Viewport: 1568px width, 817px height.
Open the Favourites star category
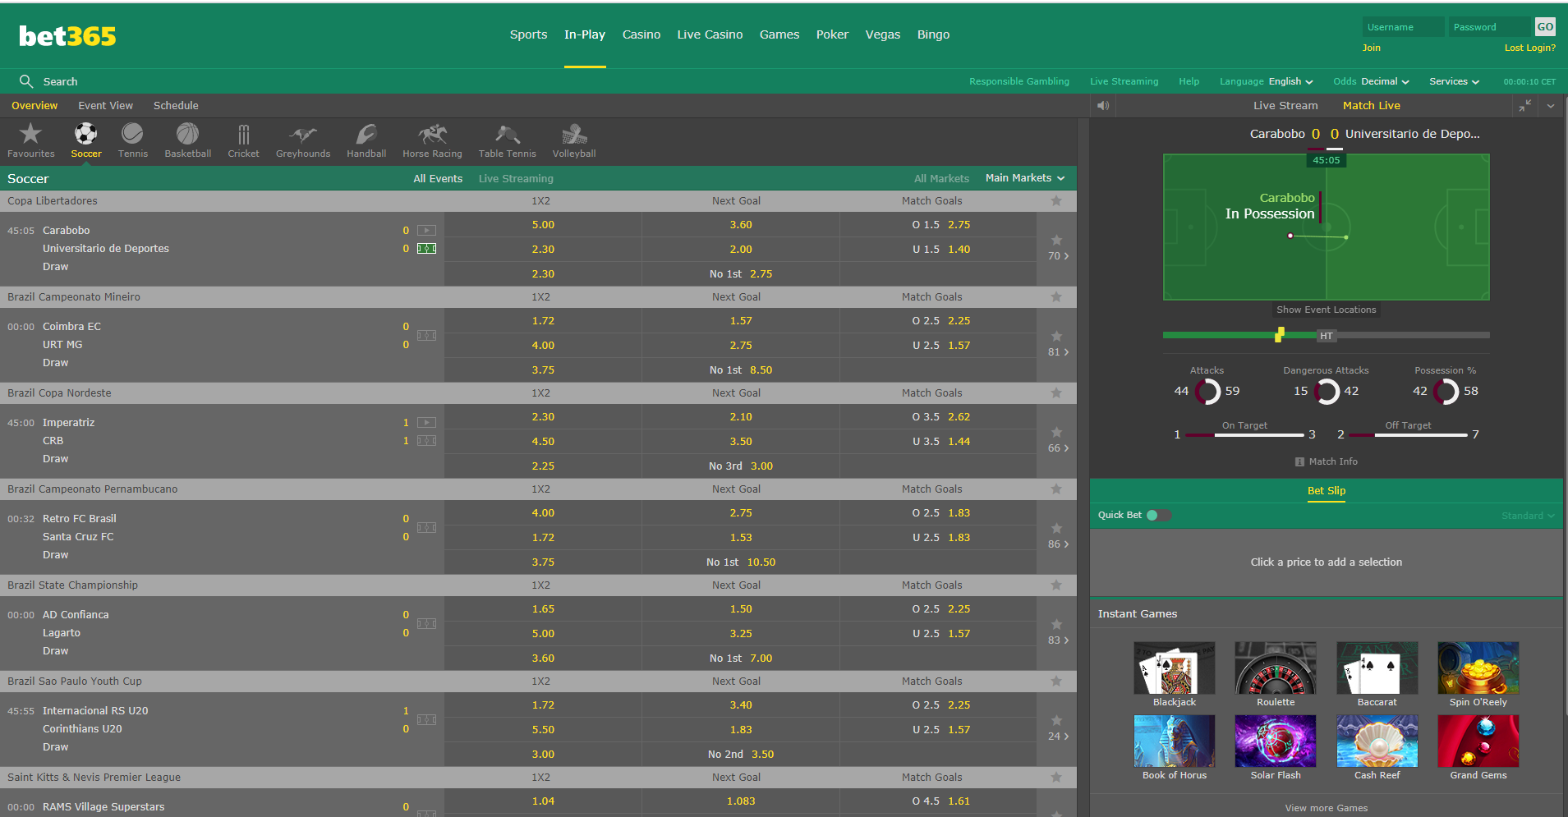tap(30, 140)
